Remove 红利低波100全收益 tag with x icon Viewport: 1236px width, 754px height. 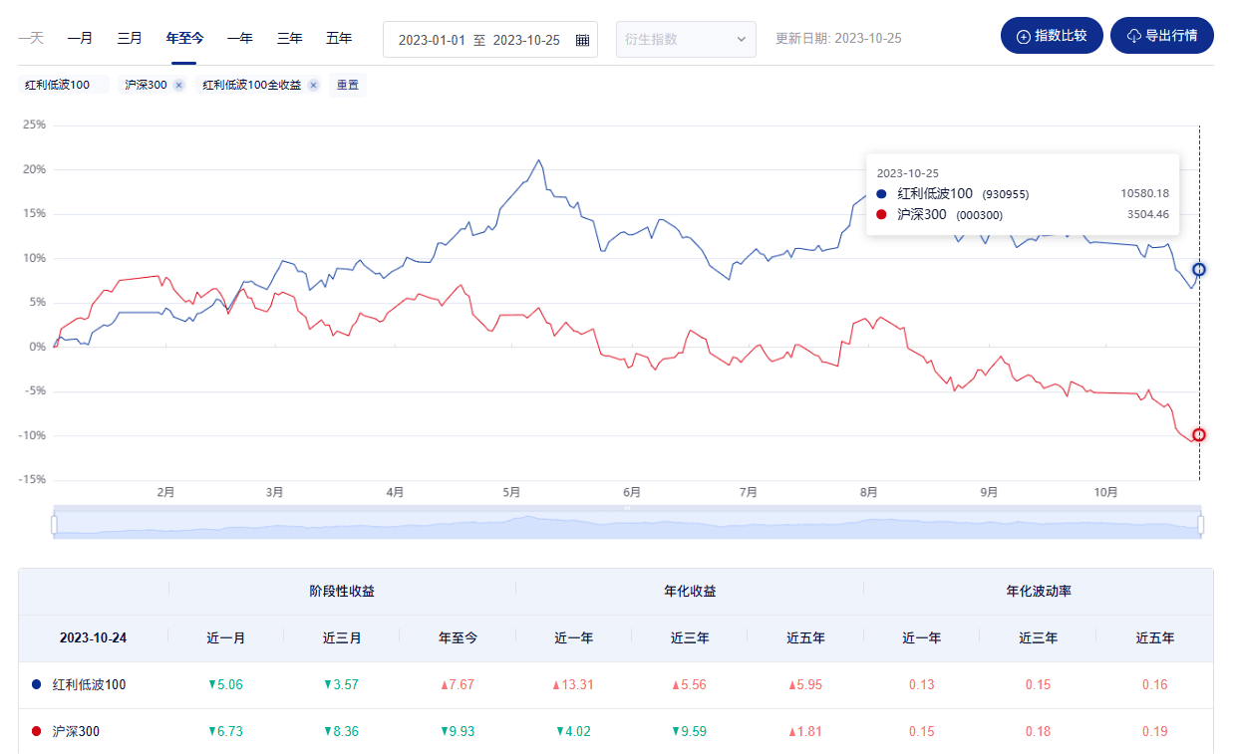pos(313,86)
